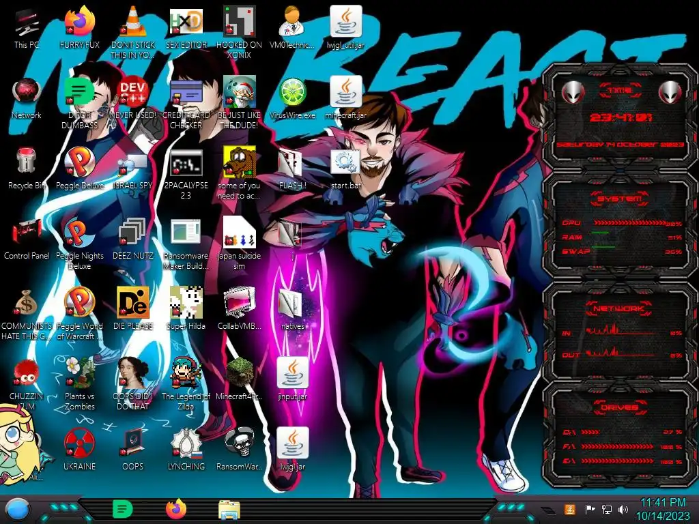This screenshot has height=524, width=699.
Task: Open the Peggle World of Warcraft icon
Action: (x=80, y=303)
